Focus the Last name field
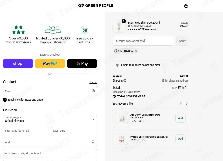Image resolution: width=223 pixels, height=161 pixels. (x=74, y=131)
